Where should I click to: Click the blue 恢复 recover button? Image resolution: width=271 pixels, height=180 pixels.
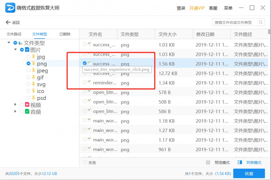[249, 173]
